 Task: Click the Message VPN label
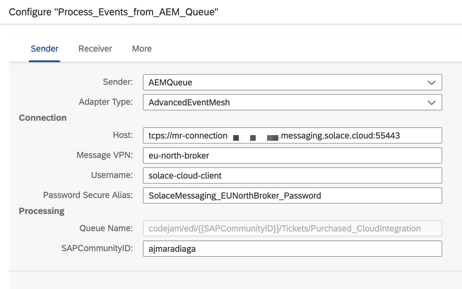105,155
